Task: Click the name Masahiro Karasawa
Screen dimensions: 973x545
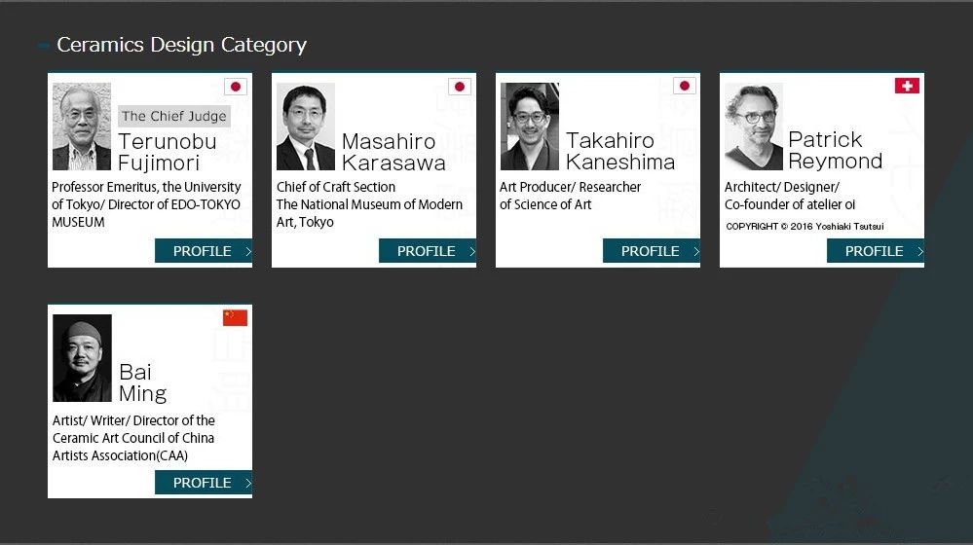Action: coord(393,152)
